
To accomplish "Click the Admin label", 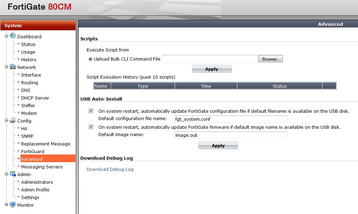I will coord(24,174).
